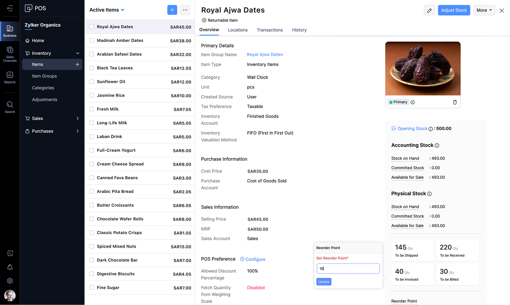Tick the Fresh Milk checkbox
The image size is (510, 305).
point(91,109)
